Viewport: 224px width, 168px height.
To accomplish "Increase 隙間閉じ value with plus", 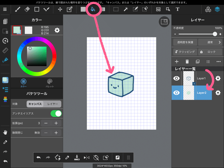I will click(56, 133).
